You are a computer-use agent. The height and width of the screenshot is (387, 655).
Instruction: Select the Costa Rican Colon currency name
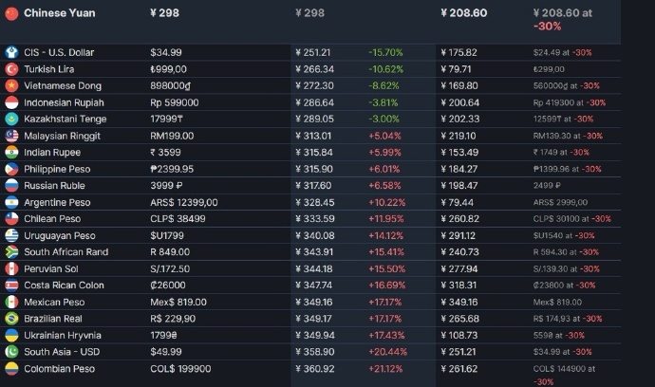65,285
